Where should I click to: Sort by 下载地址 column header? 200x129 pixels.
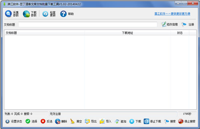128,33
